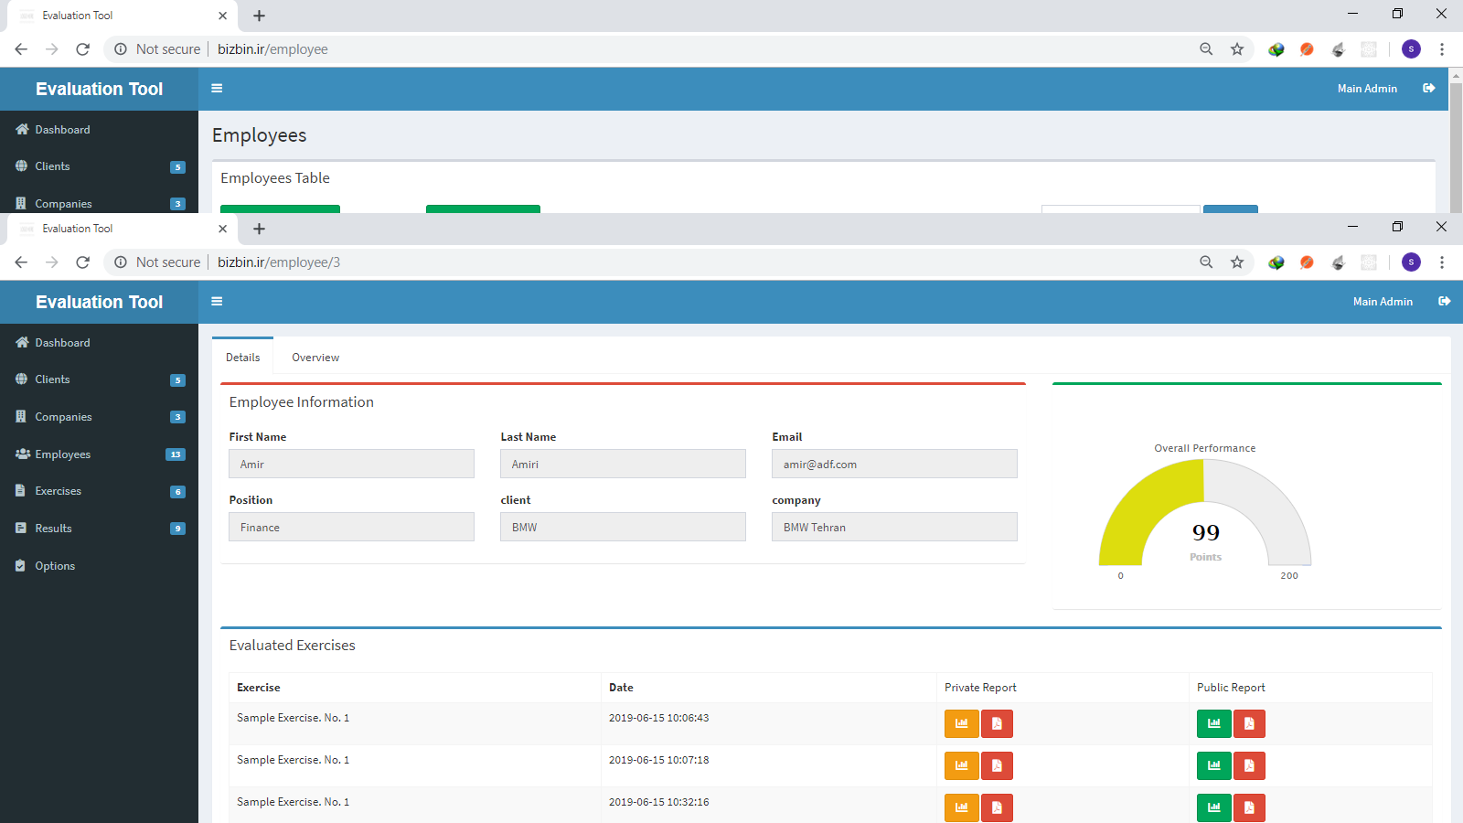Open Dashboard in the back window sidebar
1463x823 pixels.
tap(99, 130)
